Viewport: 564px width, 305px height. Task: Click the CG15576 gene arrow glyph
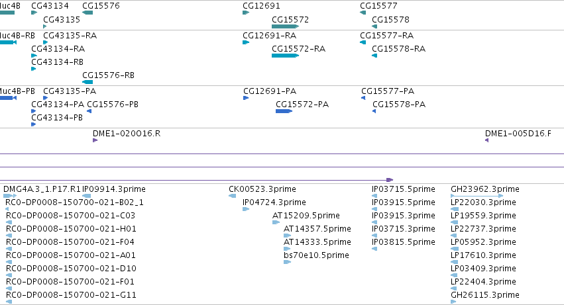[x=87, y=13]
